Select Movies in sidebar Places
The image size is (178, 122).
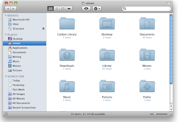pos(25,66)
